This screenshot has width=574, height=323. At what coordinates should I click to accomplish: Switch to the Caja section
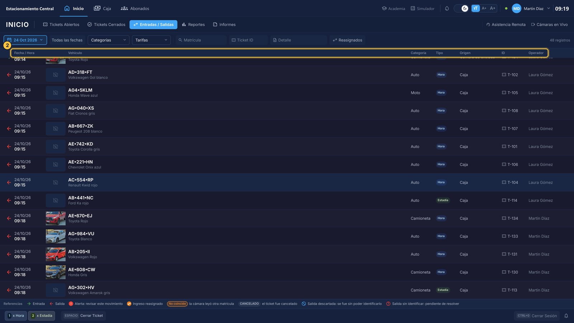[x=102, y=8]
